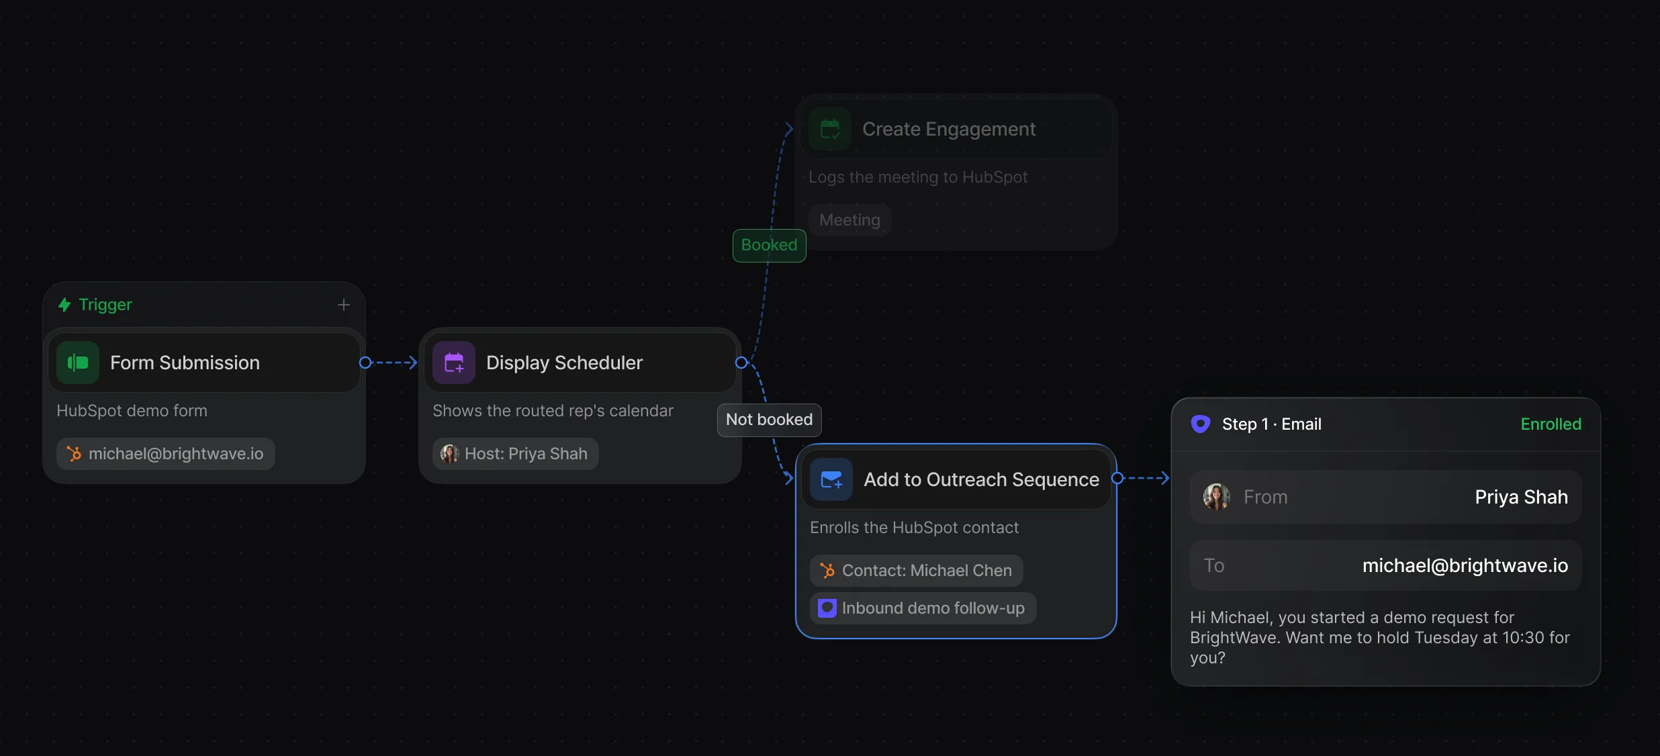Click the avatar in the From field
This screenshot has height=756, width=1660.
pyautogui.click(x=1217, y=497)
